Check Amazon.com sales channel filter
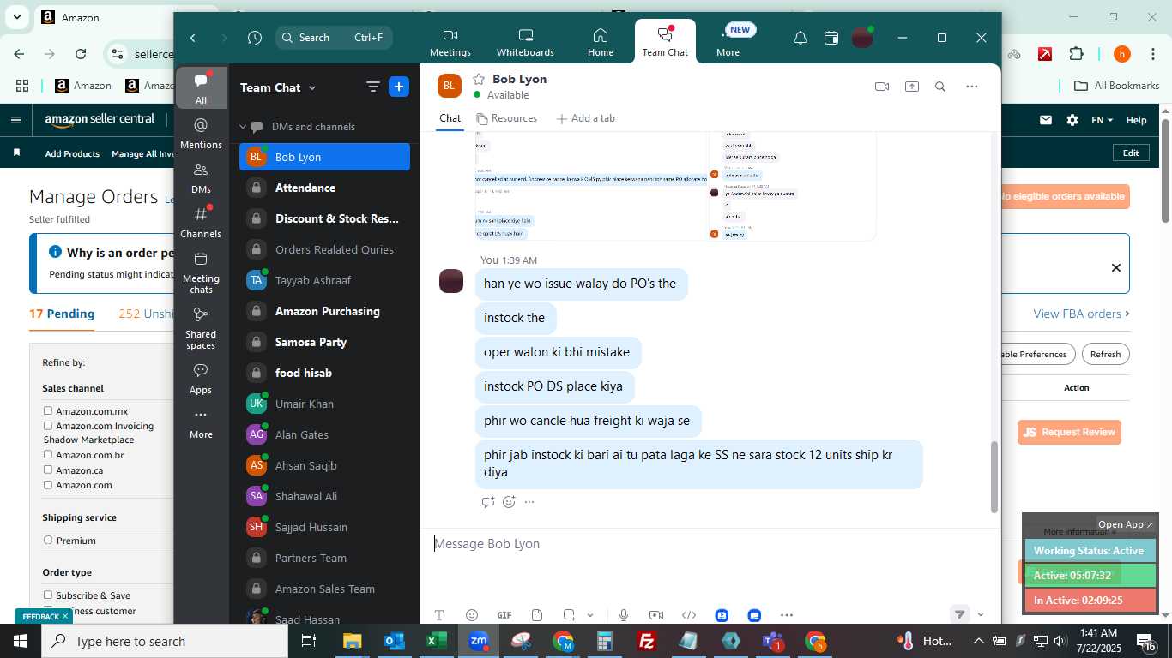Screen dimensions: 1172x658 48,485
